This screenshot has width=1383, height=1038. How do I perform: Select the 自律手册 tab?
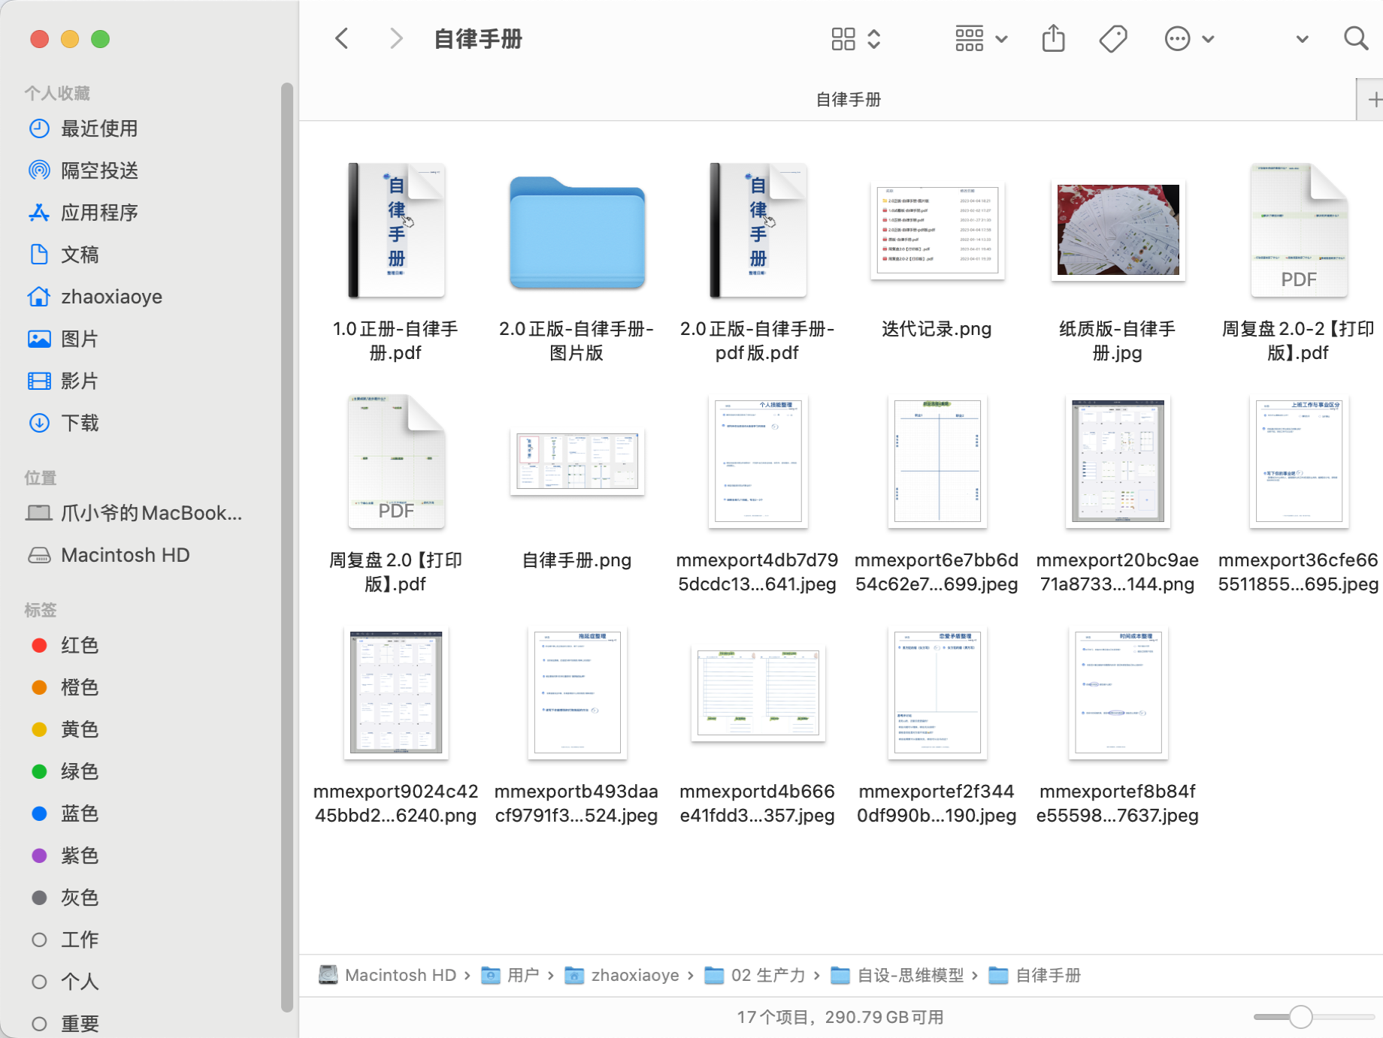pos(848,100)
